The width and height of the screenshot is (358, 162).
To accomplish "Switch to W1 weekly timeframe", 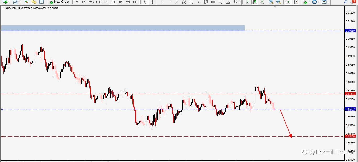I will [x=128, y=2].
